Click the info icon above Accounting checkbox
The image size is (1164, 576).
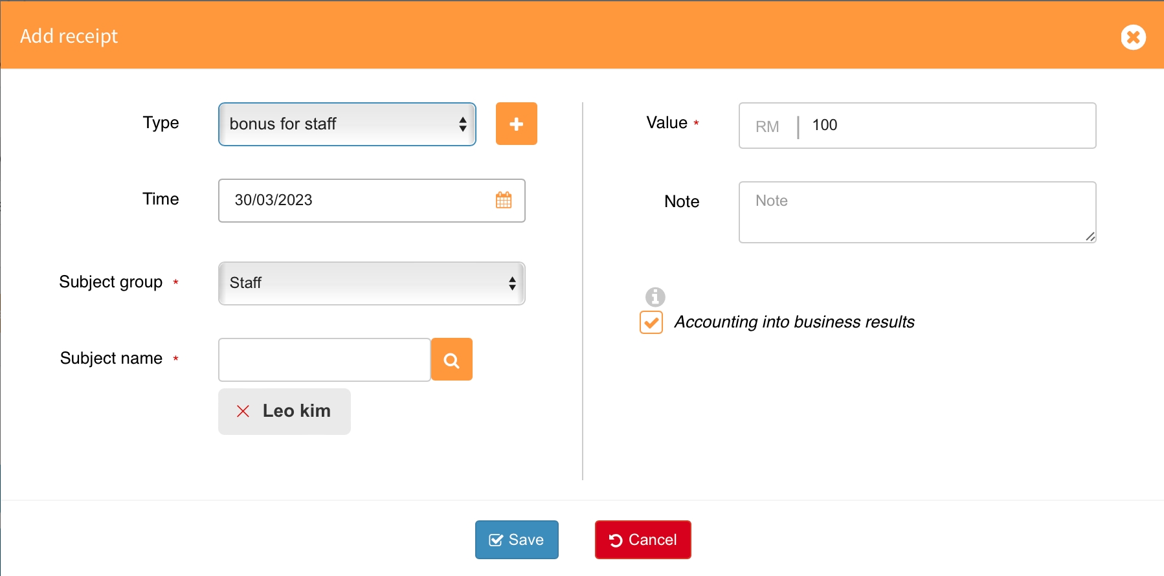[655, 297]
